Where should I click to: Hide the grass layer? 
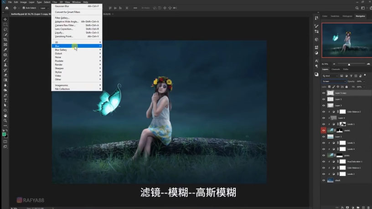[x=324, y=155]
